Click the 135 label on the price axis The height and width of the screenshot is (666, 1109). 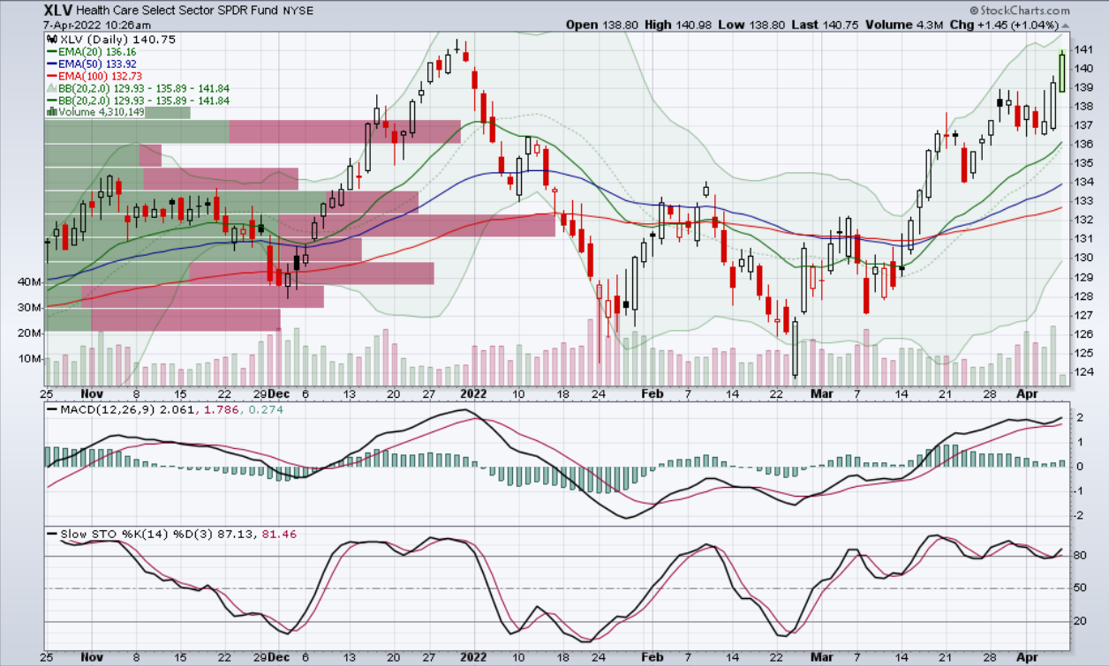click(x=1084, y=163)
